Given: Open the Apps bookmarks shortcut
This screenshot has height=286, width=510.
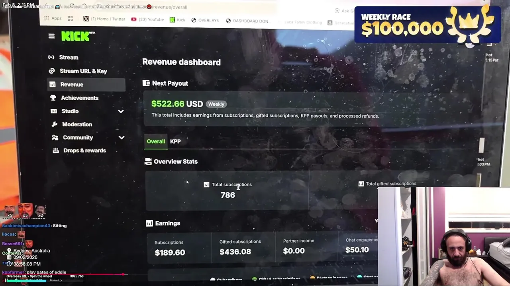Looking at the screenshot, I should [x=53, y=18].
